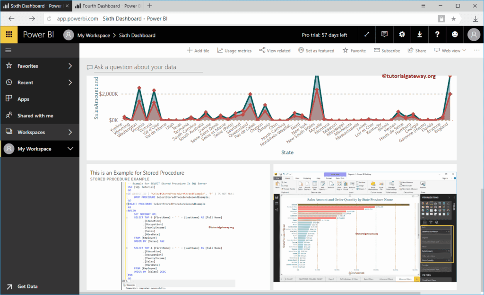Share the dashboard
The width and height of the screenshot is (484, 295).
417,50
